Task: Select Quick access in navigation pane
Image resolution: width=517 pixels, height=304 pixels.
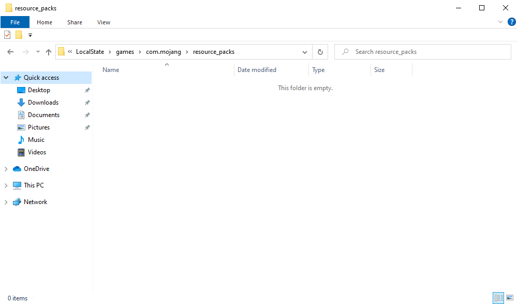Action: 41,78
